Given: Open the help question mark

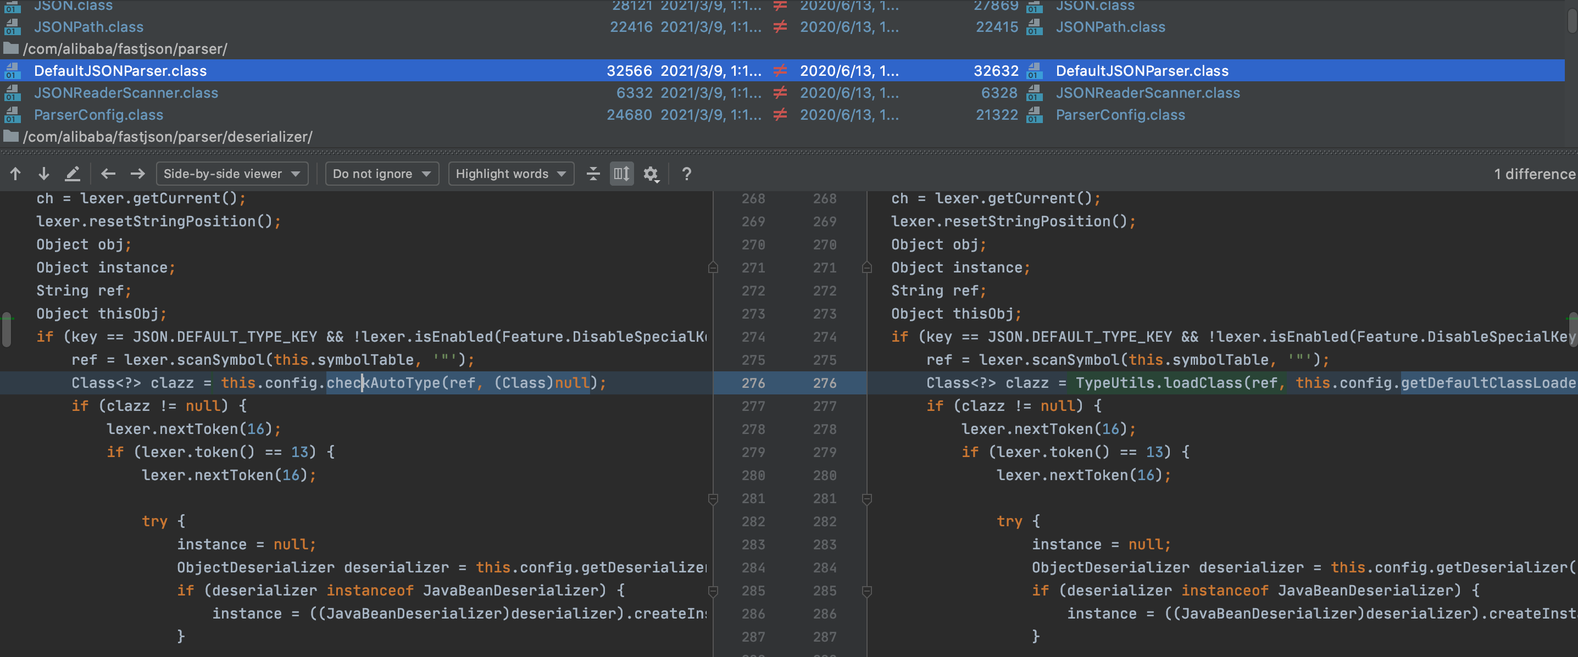Looking at the screenshot, I should [686, 175].
